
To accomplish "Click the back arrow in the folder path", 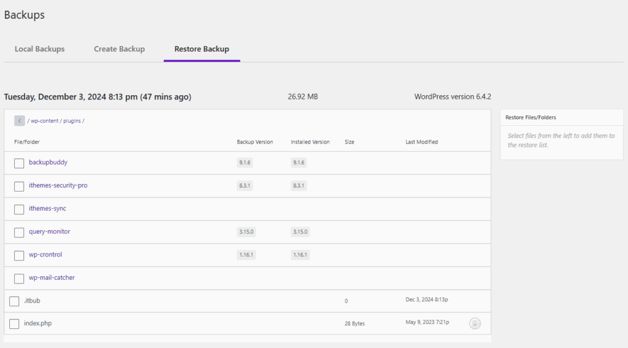I will (19, 121).
